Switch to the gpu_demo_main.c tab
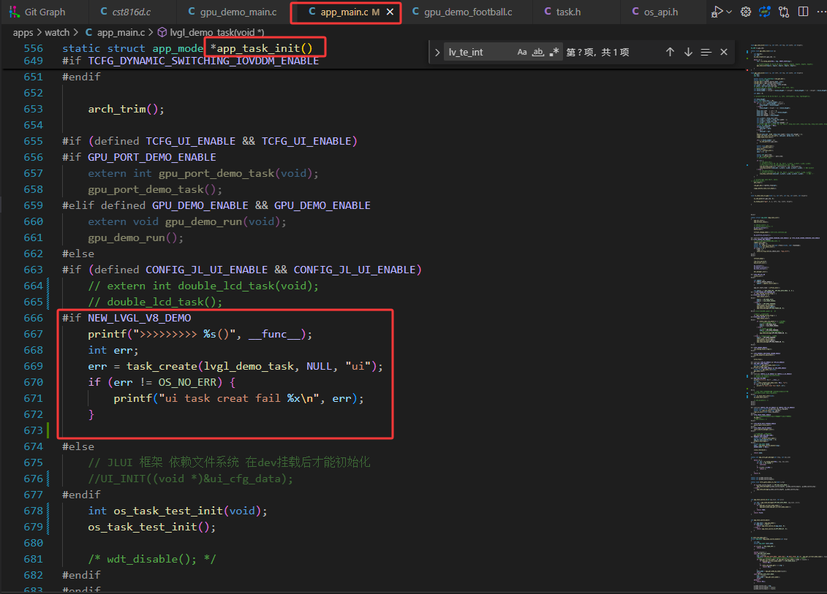 [x=233, y=12]
